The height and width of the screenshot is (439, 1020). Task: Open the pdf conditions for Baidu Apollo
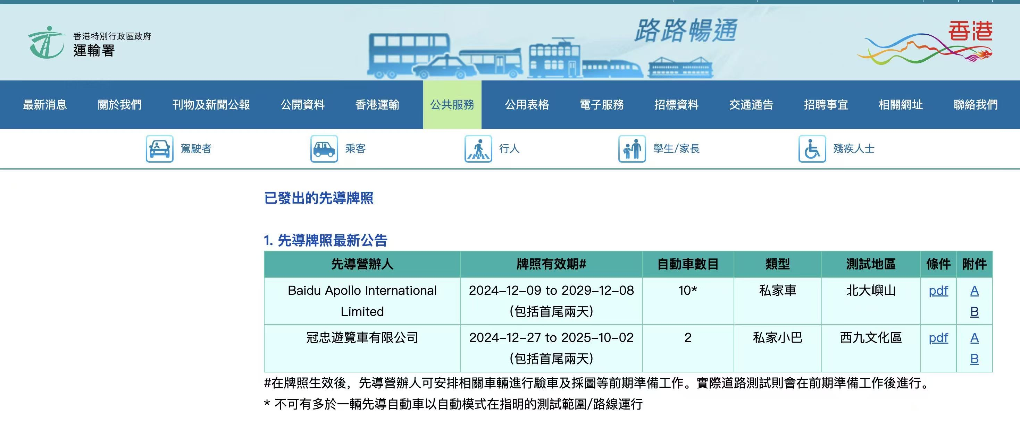(x=938, y=291)
